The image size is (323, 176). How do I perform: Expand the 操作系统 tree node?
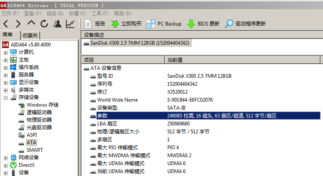5,68
